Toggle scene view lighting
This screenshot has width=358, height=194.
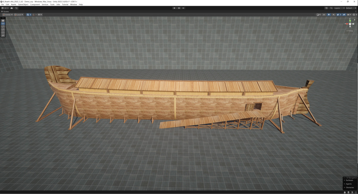point(329,15)
